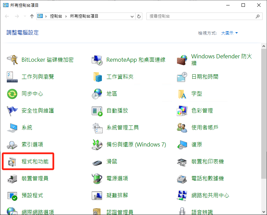Click scrollbar up arrow
The image size is (267, 215).
pos(264,46)
